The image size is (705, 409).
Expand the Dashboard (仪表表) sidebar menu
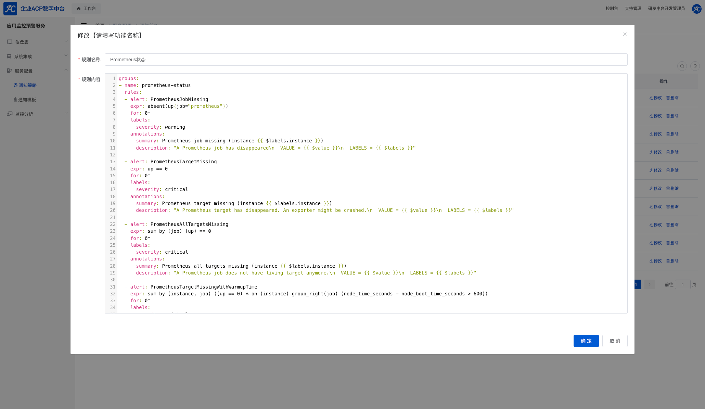[x=66, y=41]
